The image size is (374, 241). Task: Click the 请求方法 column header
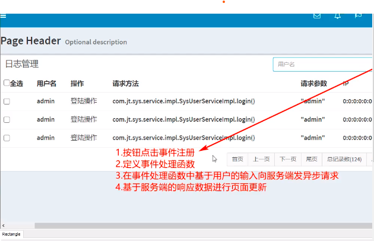(x=125, y=84)
